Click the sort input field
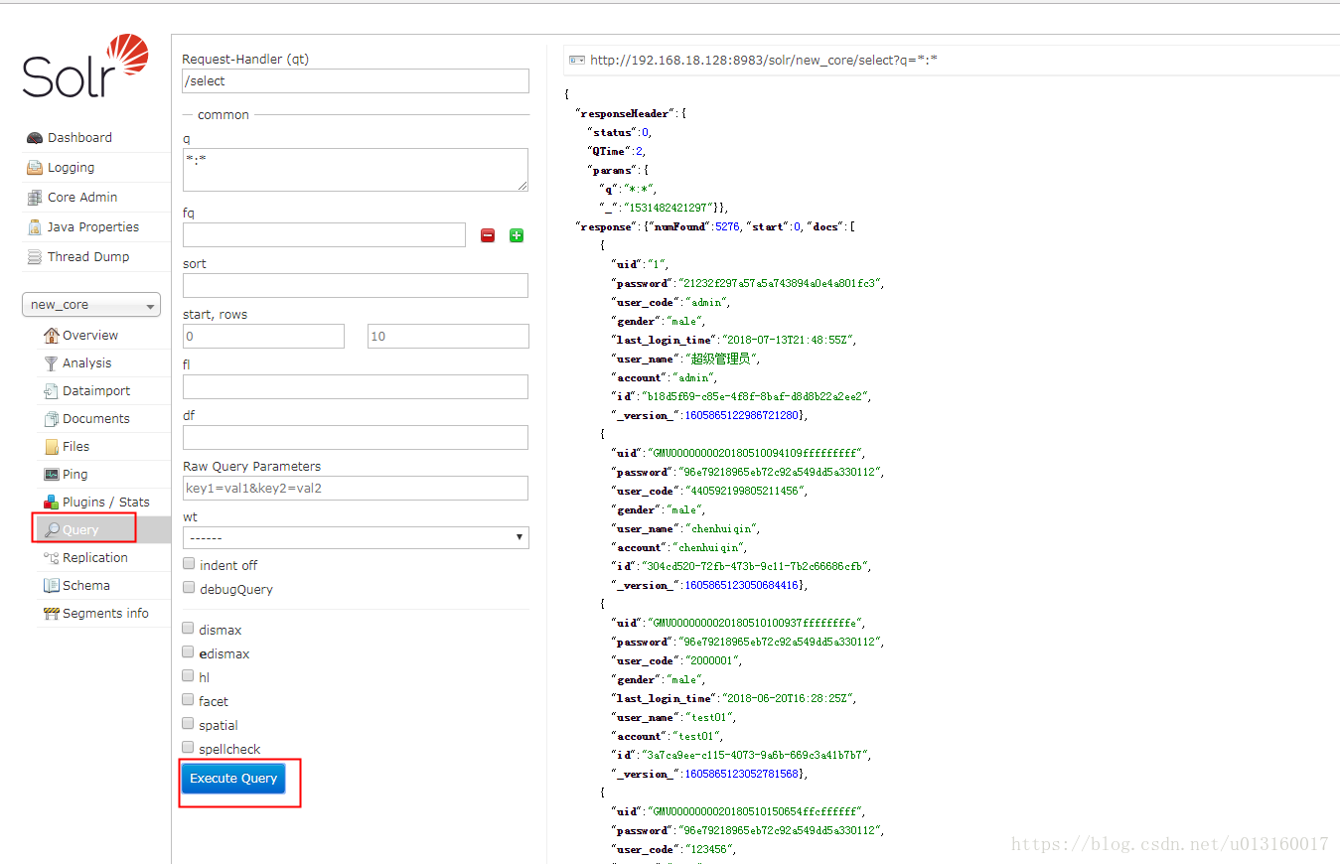The height and width of the screenshot is (864, 1340). [x=356, y=286]
